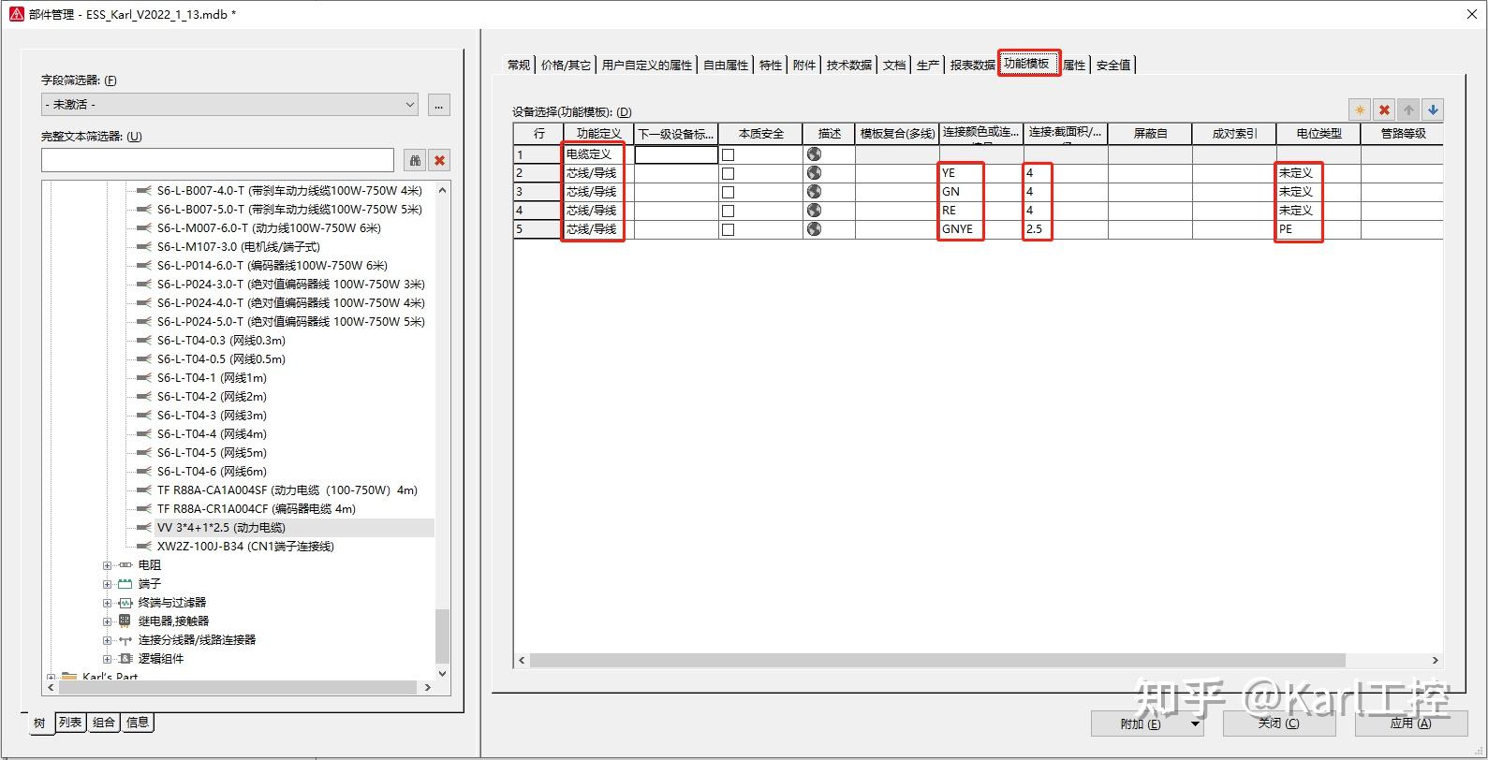
Task: Move row down with blue arrow icon
Action: tap(1433, 110)
